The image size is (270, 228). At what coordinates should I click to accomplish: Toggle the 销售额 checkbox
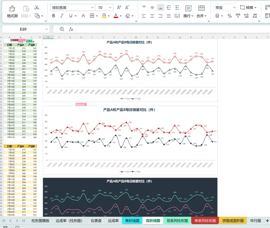point(11,40)
